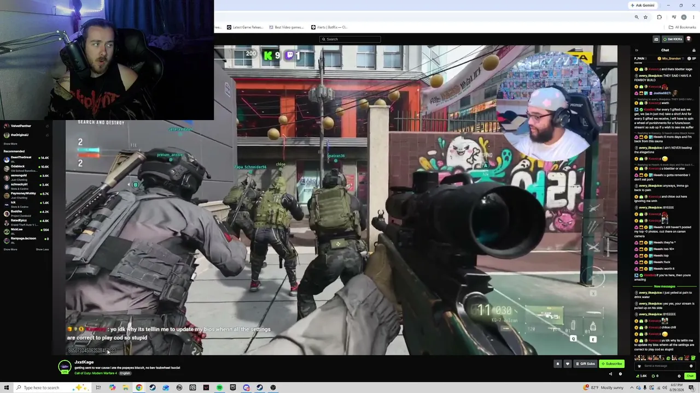Viewport: 700px width, 393px height.
Task: Open Odablock's recommended channel
Action: [25, 168]
